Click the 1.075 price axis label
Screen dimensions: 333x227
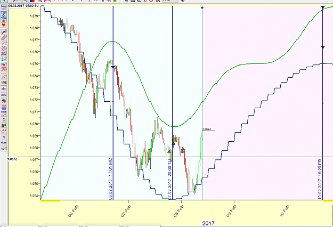click(x=34, y=64)
